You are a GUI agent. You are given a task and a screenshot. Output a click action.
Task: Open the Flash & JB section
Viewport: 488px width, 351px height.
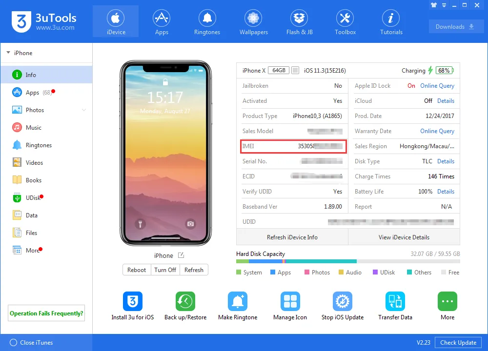point(299,22)
